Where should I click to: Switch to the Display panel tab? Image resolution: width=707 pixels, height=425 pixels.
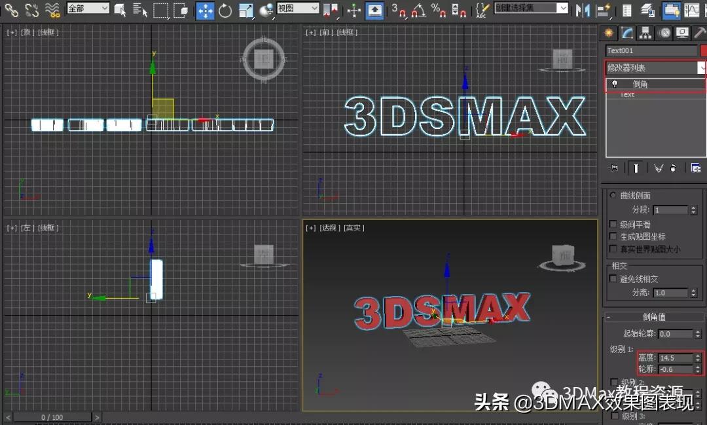tap(681, 33)
